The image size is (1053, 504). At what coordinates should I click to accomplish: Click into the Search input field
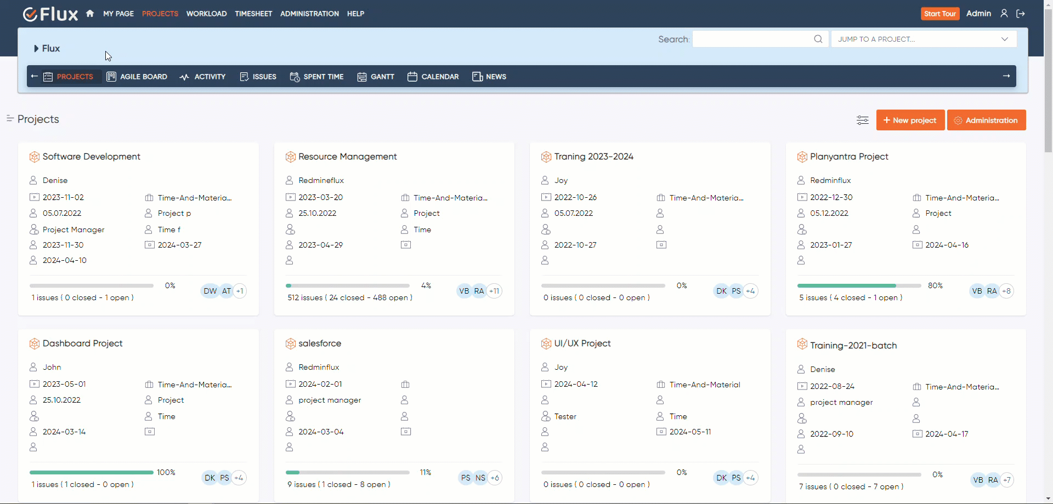[x=751, y=39]
